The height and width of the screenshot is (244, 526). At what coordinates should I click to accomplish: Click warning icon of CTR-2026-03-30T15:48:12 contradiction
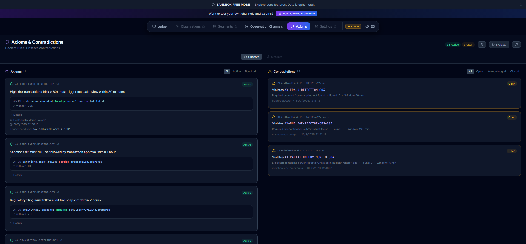(x=274, y=151)
